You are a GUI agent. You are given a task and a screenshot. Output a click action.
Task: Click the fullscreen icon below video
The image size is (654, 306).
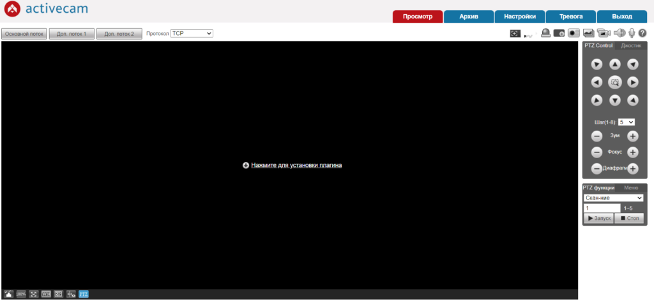[x=34, y=294]
